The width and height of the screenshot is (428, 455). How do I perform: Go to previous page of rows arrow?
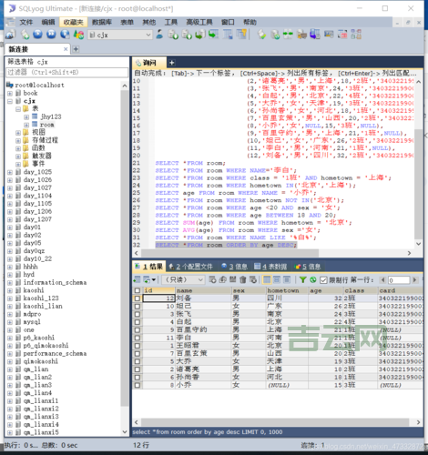(382, 279)
